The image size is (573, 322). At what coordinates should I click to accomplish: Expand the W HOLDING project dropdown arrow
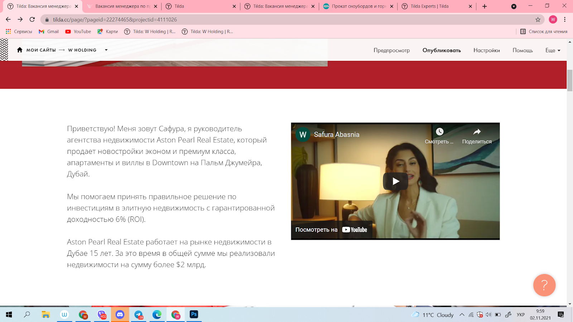coord(106,50)
